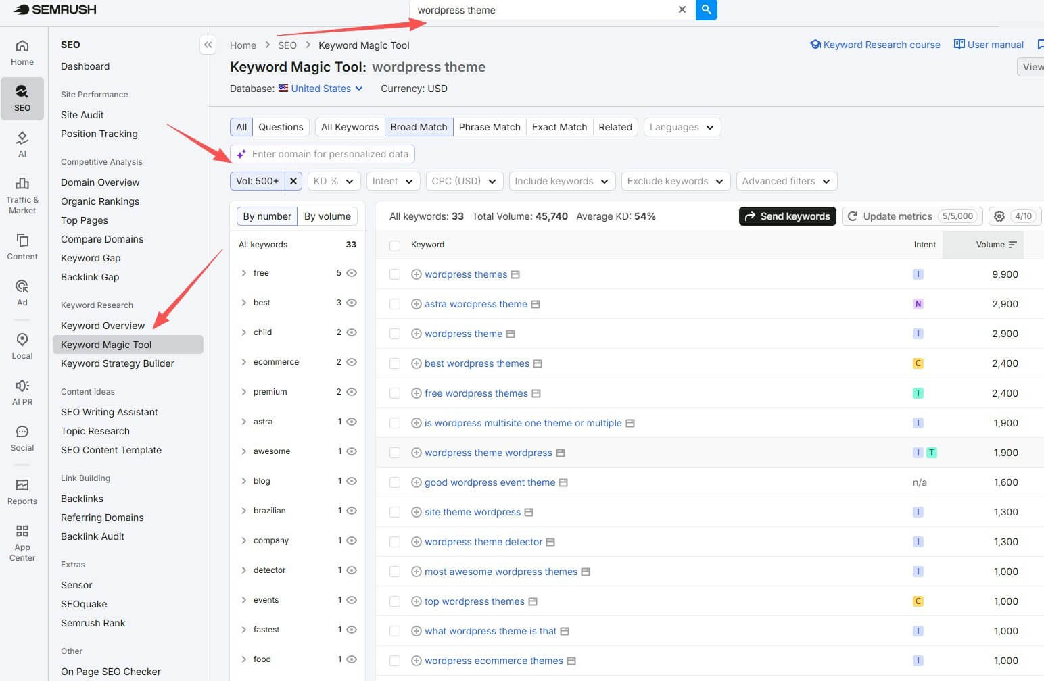1044x681 pixels.
Task: Check the 'best wordpress themes' row checkbox
Action: tap(395, 363)
